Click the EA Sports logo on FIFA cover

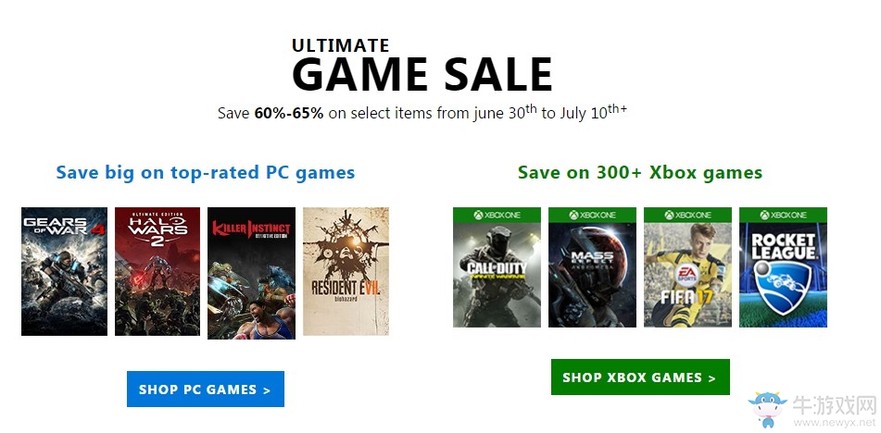click(x=687, y=274)
